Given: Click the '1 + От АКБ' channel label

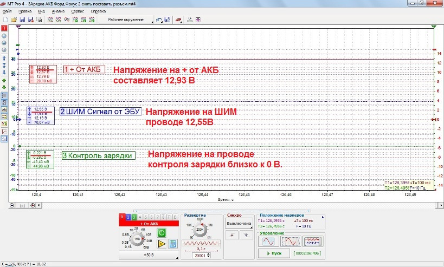Looking at the screenshot, I should pyautogui.click(x=84, y=69).
